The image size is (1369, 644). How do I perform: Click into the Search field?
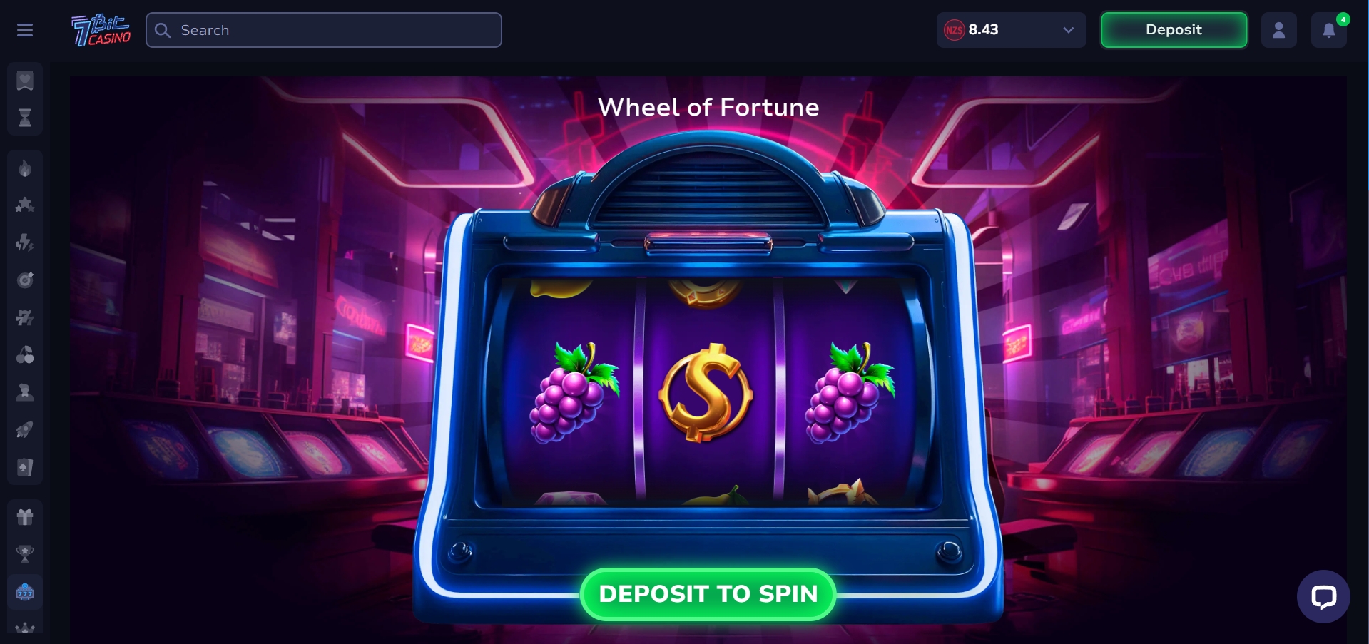tap(324, 30)
